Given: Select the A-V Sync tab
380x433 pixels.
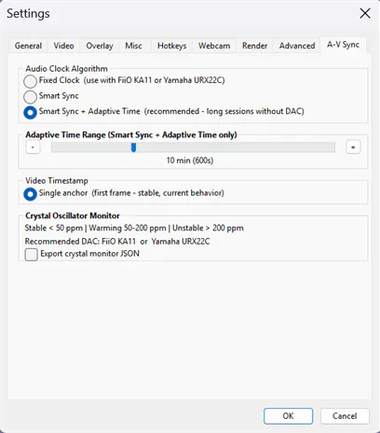Looking at the screenshot, I should 343,45.
